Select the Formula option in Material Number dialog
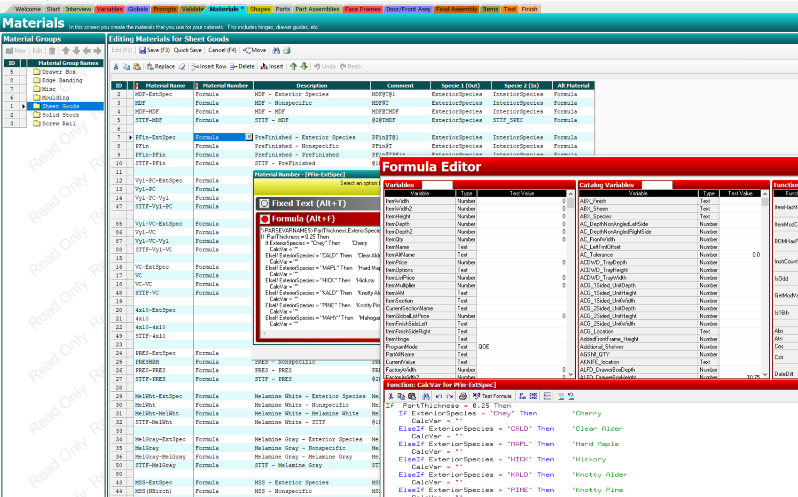 click(x=297, y=218)
